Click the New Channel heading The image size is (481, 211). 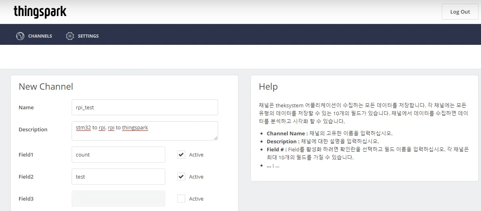pos(46,86)
